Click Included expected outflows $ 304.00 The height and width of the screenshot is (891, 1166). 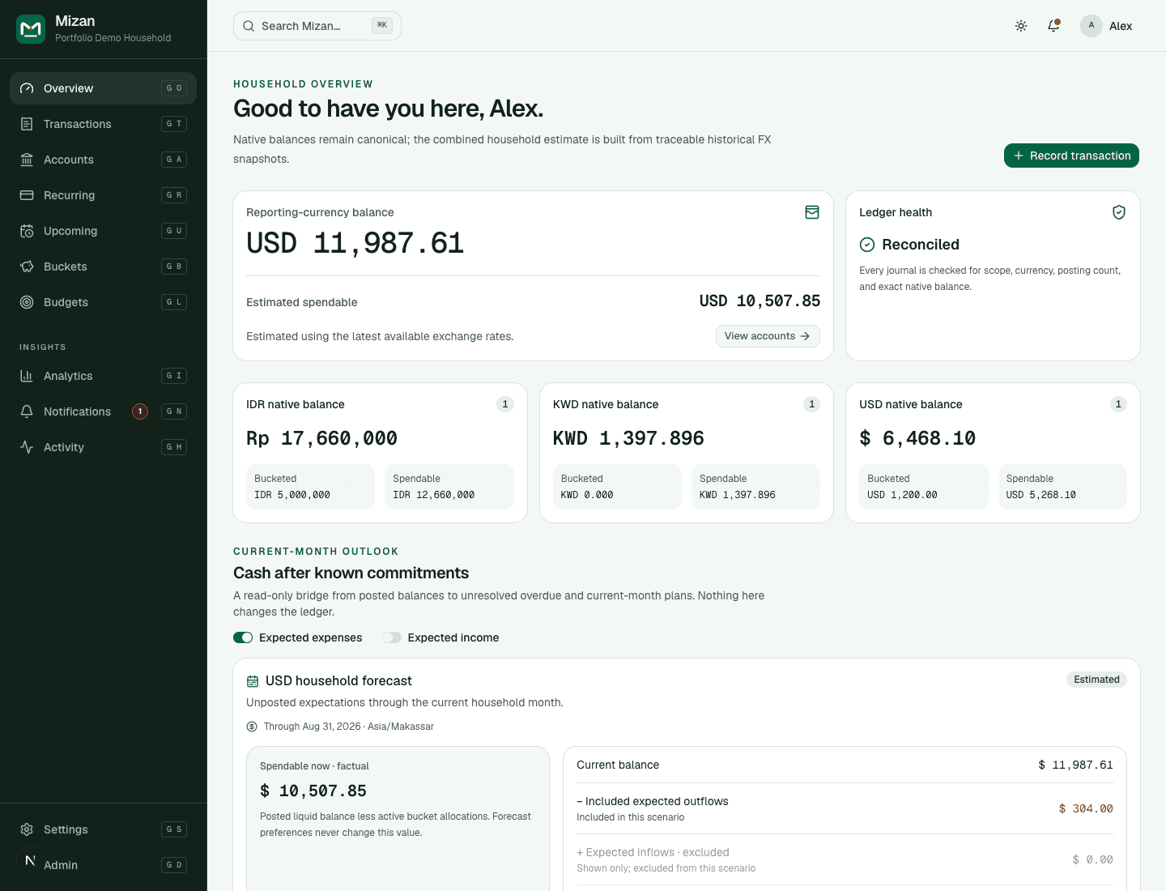(845, 808)
